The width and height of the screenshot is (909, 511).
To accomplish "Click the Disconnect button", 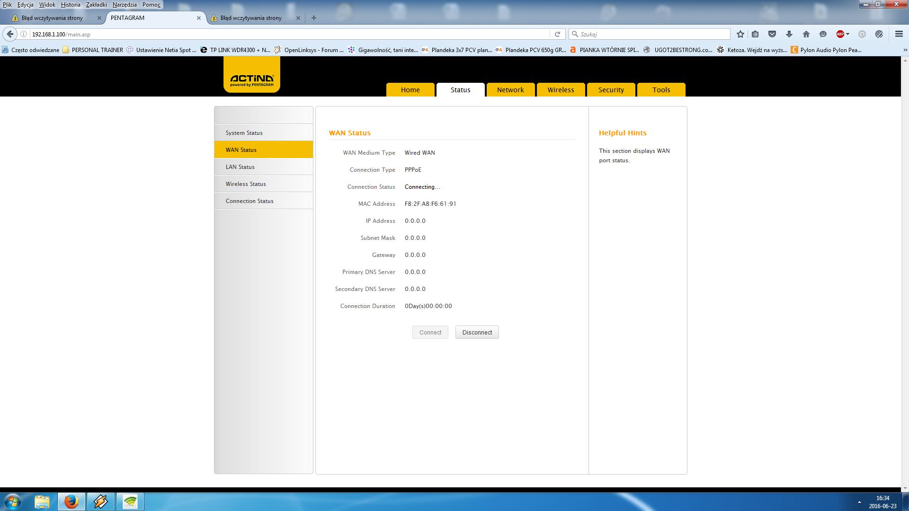I will pyautogui.click(x=477, y=333).
